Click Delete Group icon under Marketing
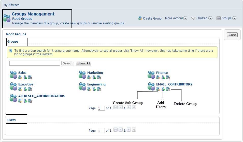Screen dimensions: 243x142 pyautogui.click(x=99, y=77)
